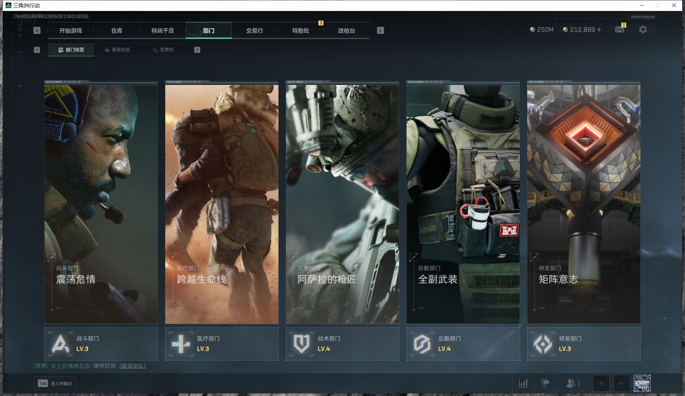Switch to the 交易行 tab
The width and height of the screenshot is (685, 396).
pos(255,31)
